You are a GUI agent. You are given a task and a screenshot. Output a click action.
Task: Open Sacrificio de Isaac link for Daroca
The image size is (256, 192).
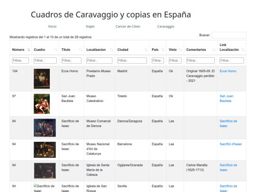[x=228, y=123]
